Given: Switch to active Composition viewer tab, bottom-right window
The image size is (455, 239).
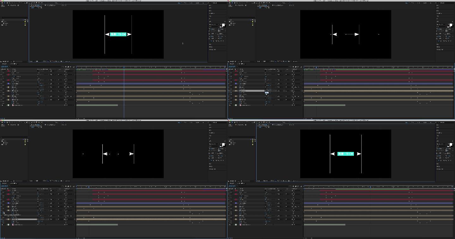Looking at the screenshot, I should tap(264, 125).
